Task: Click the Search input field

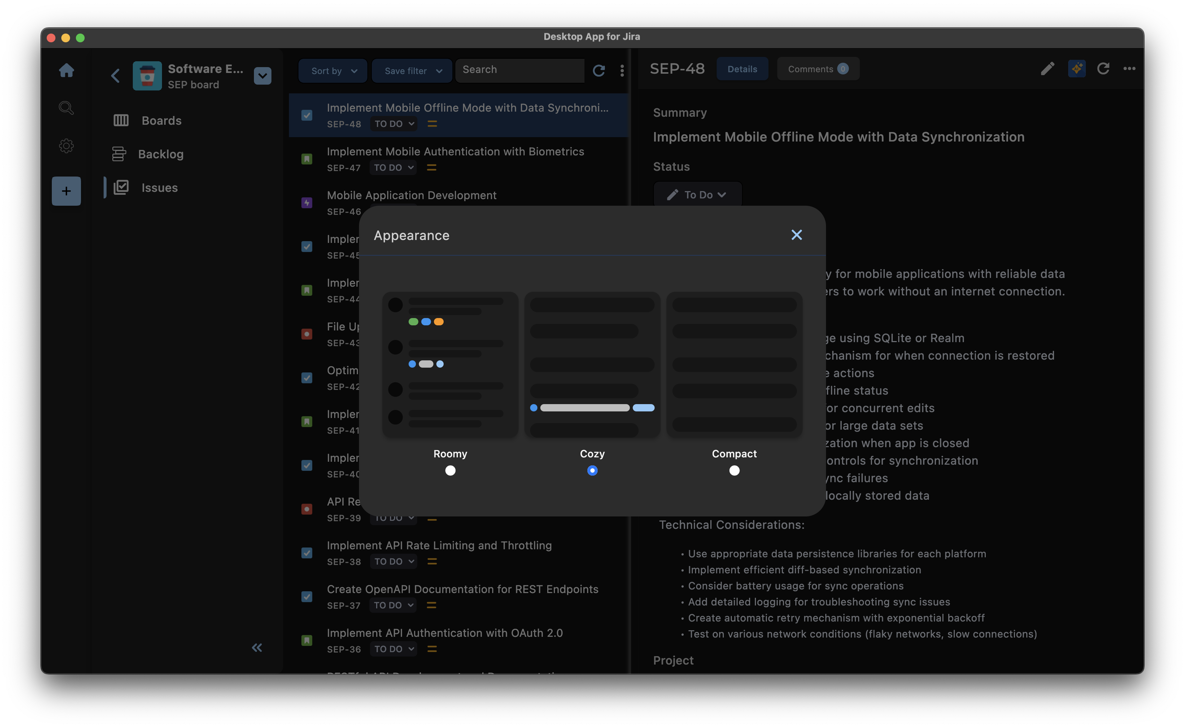Action: (x=520, y=70)
